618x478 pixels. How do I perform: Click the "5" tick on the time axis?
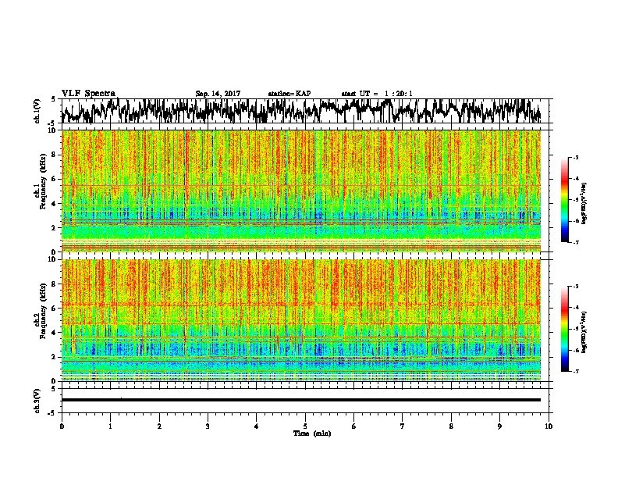[x=305, y=426]
